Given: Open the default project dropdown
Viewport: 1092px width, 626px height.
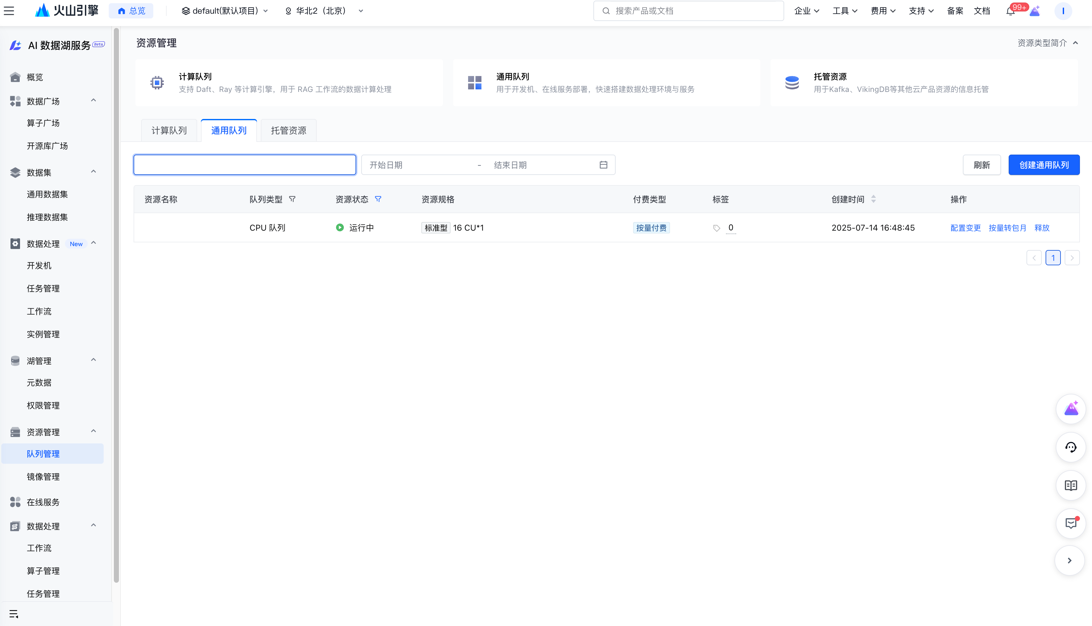Looking at the screenshot, I should [x=224, y=11].
